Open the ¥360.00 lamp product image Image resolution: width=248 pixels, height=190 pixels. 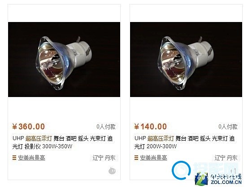pyautogui.click(x=64, y=59)
